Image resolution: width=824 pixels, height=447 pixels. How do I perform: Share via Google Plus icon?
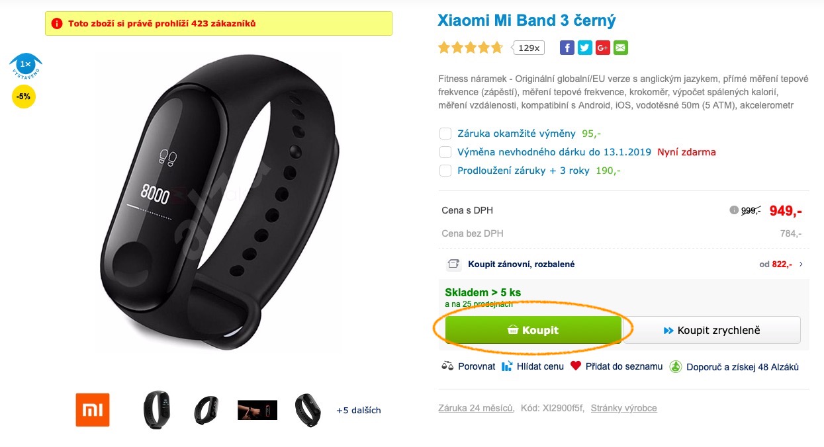point(602,48)
